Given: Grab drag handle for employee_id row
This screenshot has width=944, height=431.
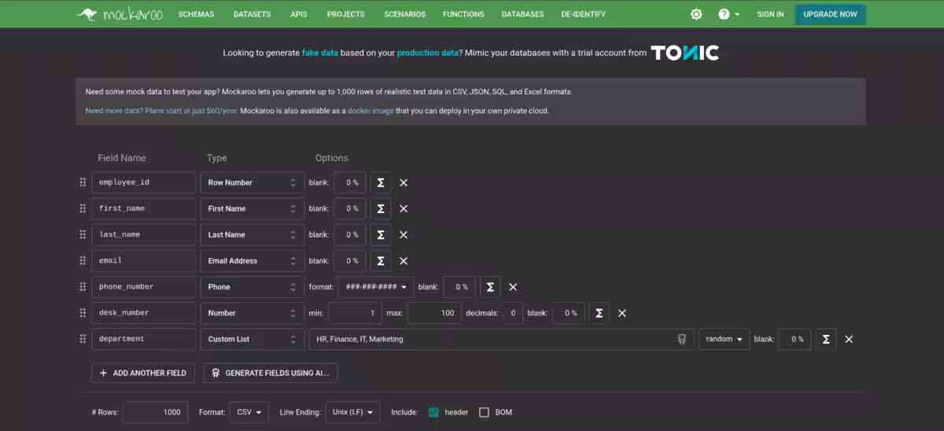Looking at the screenshot, I should coord(83,182).
